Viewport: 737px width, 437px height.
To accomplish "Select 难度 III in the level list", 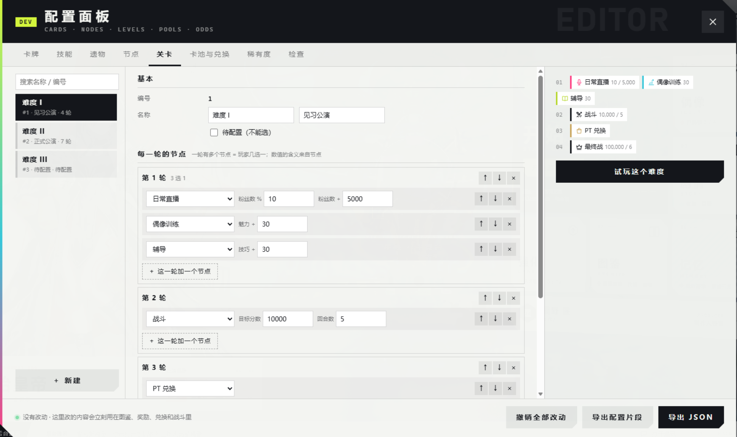I will pyautogui.click(x=66, y=164).
